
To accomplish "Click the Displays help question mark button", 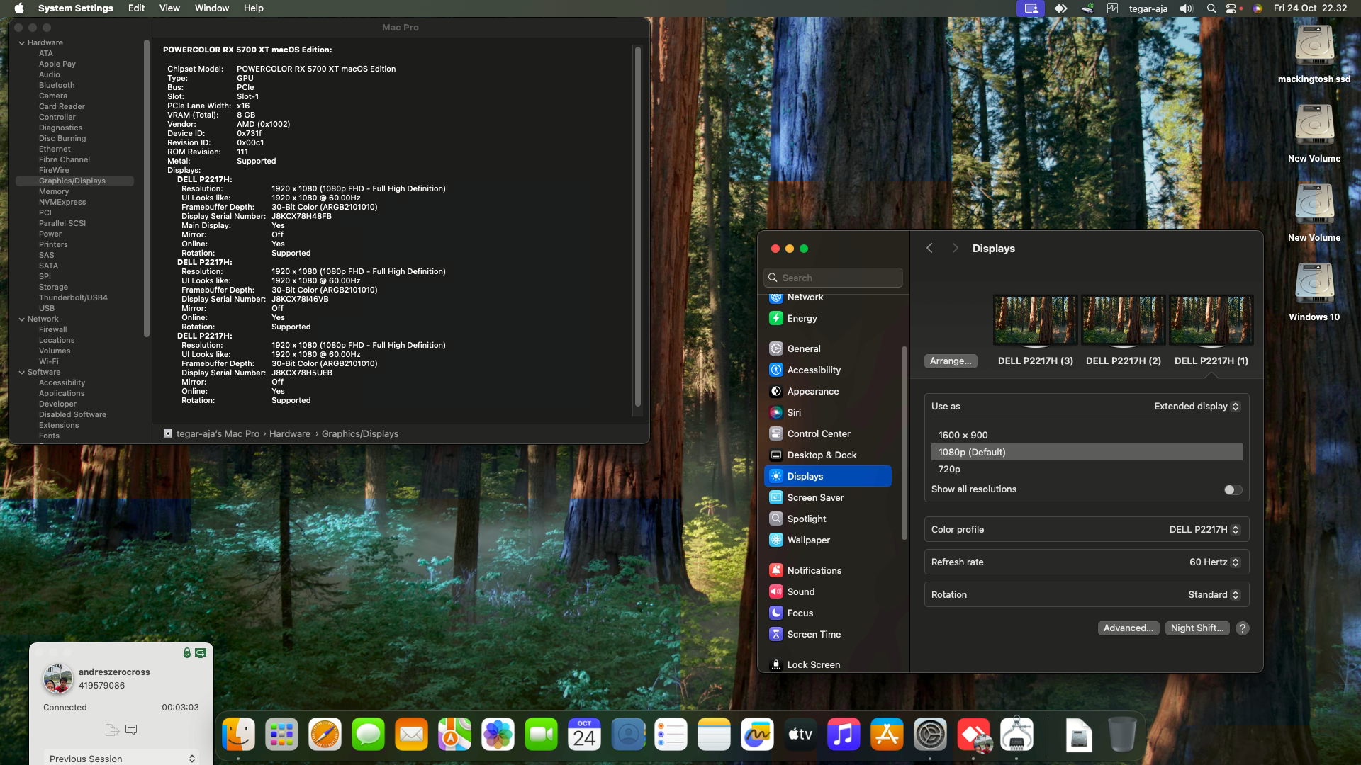I will click(1243, 628).
